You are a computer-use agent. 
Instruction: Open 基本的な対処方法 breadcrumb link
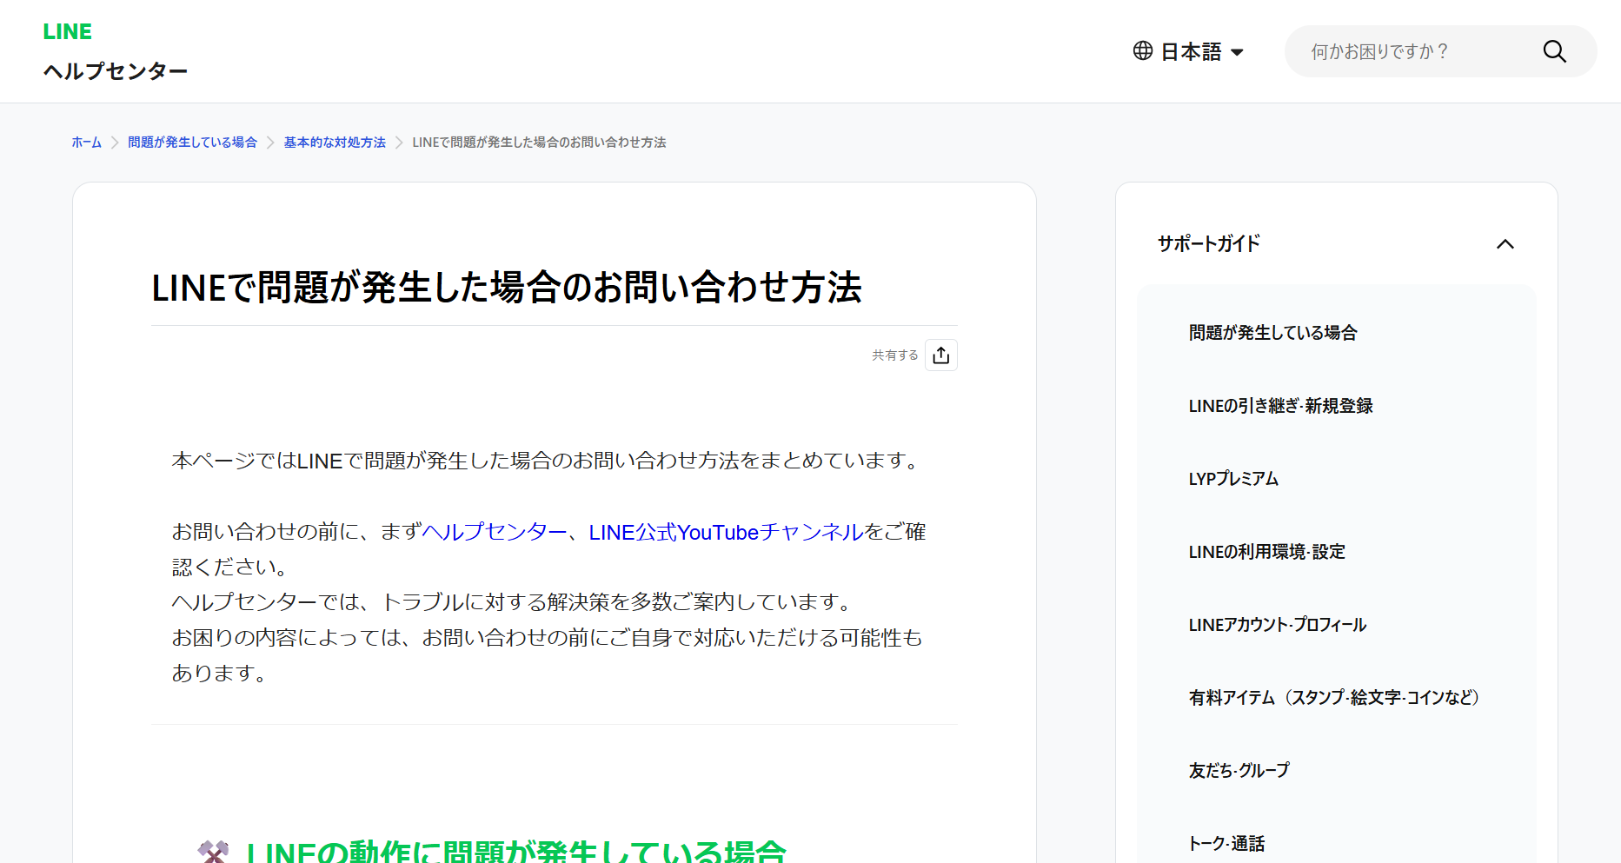click(x=335, y=143)
